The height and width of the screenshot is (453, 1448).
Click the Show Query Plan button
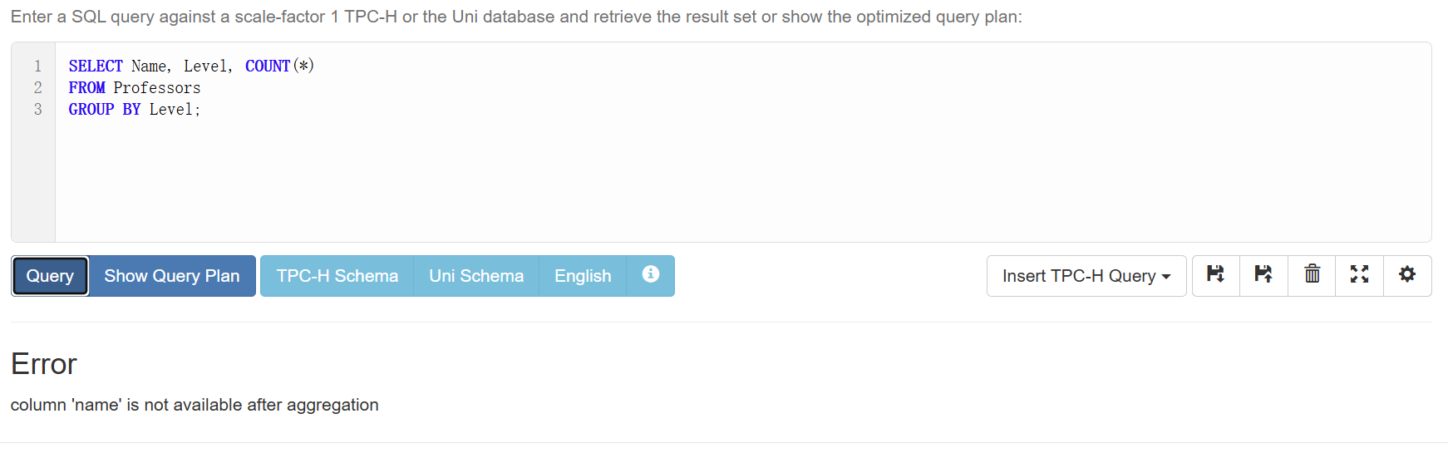pos(172,276)
